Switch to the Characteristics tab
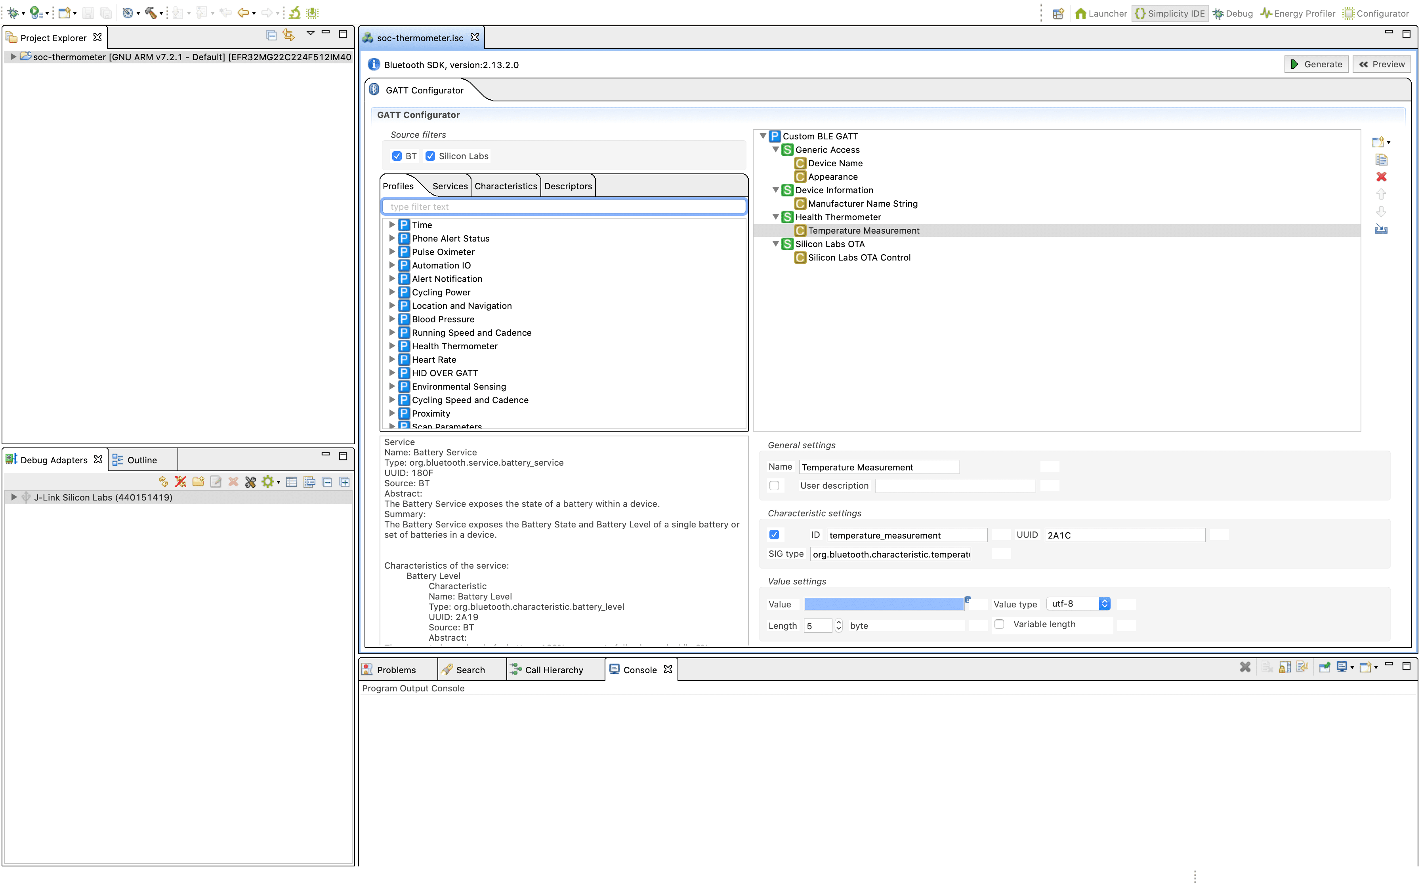This screenshot has height=887, width=1420. pos(505,185)
